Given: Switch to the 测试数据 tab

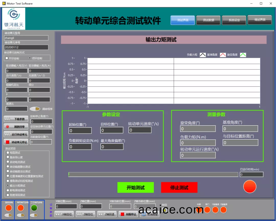Looking at the screenshot, I should 208,20.
